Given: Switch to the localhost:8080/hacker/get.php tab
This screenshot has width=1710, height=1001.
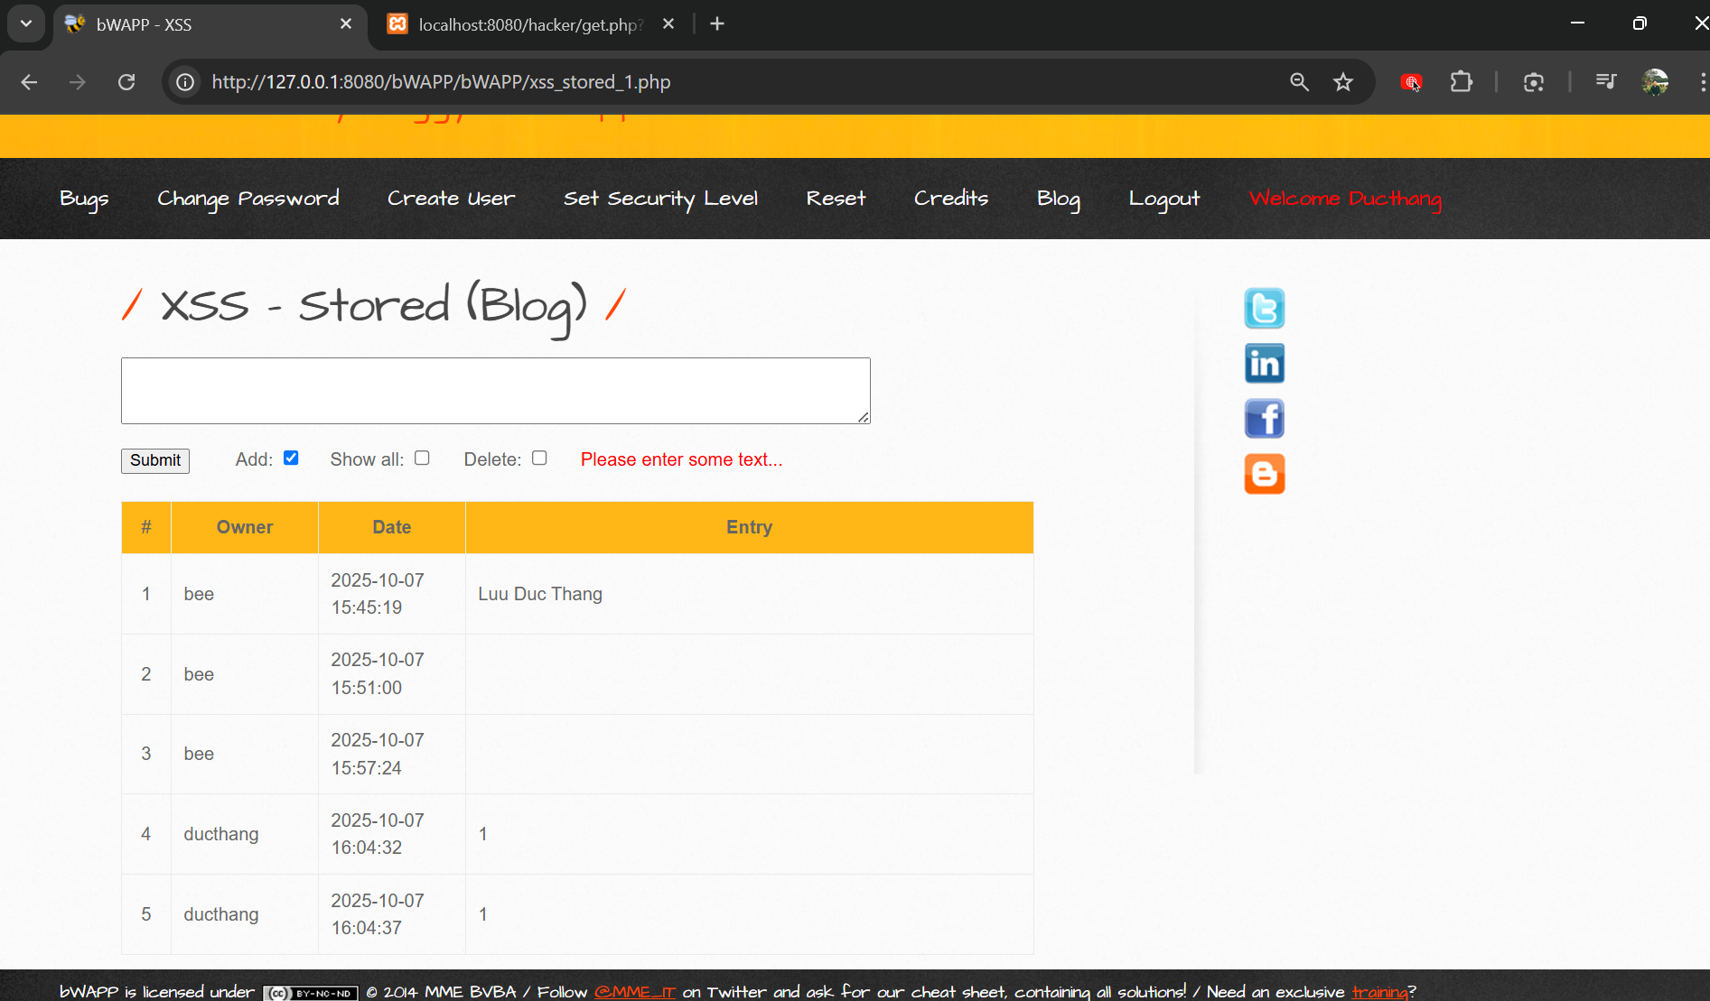Looking at the screenshot, I should (530, 24).
